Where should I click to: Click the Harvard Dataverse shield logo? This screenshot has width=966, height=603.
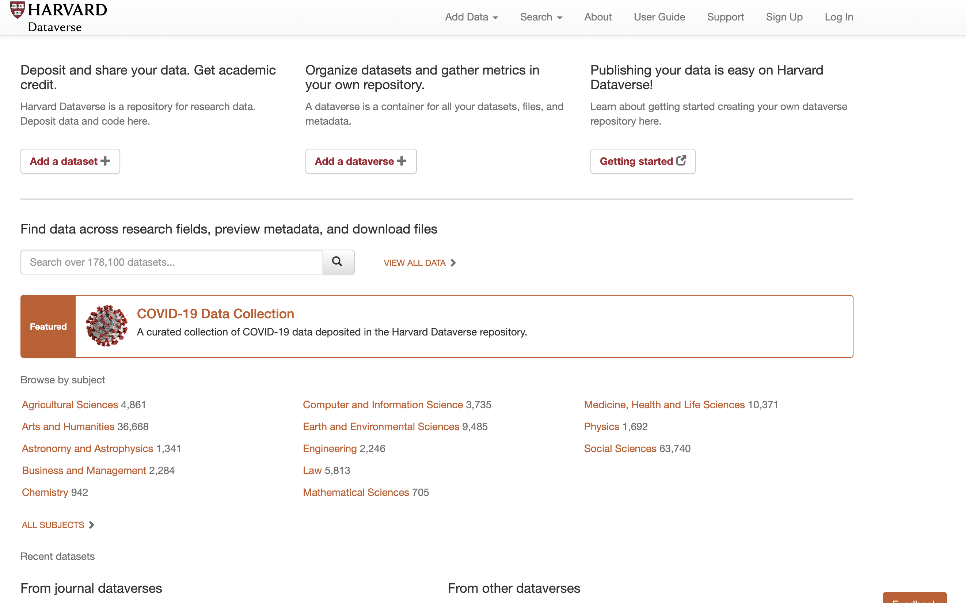click(17, 10)
